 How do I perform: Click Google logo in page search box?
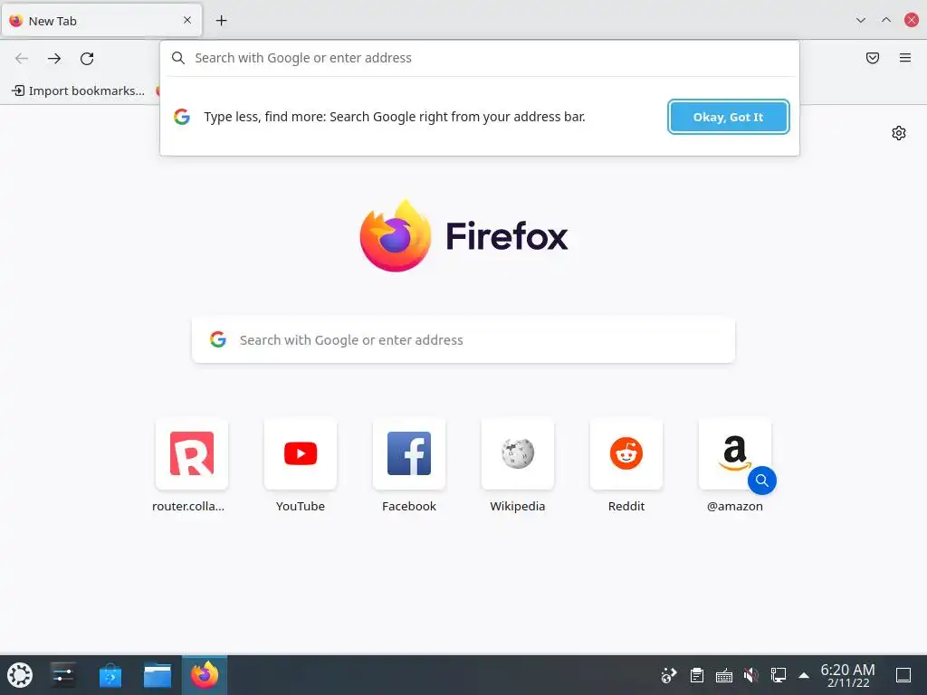click(x=218, y=339)
